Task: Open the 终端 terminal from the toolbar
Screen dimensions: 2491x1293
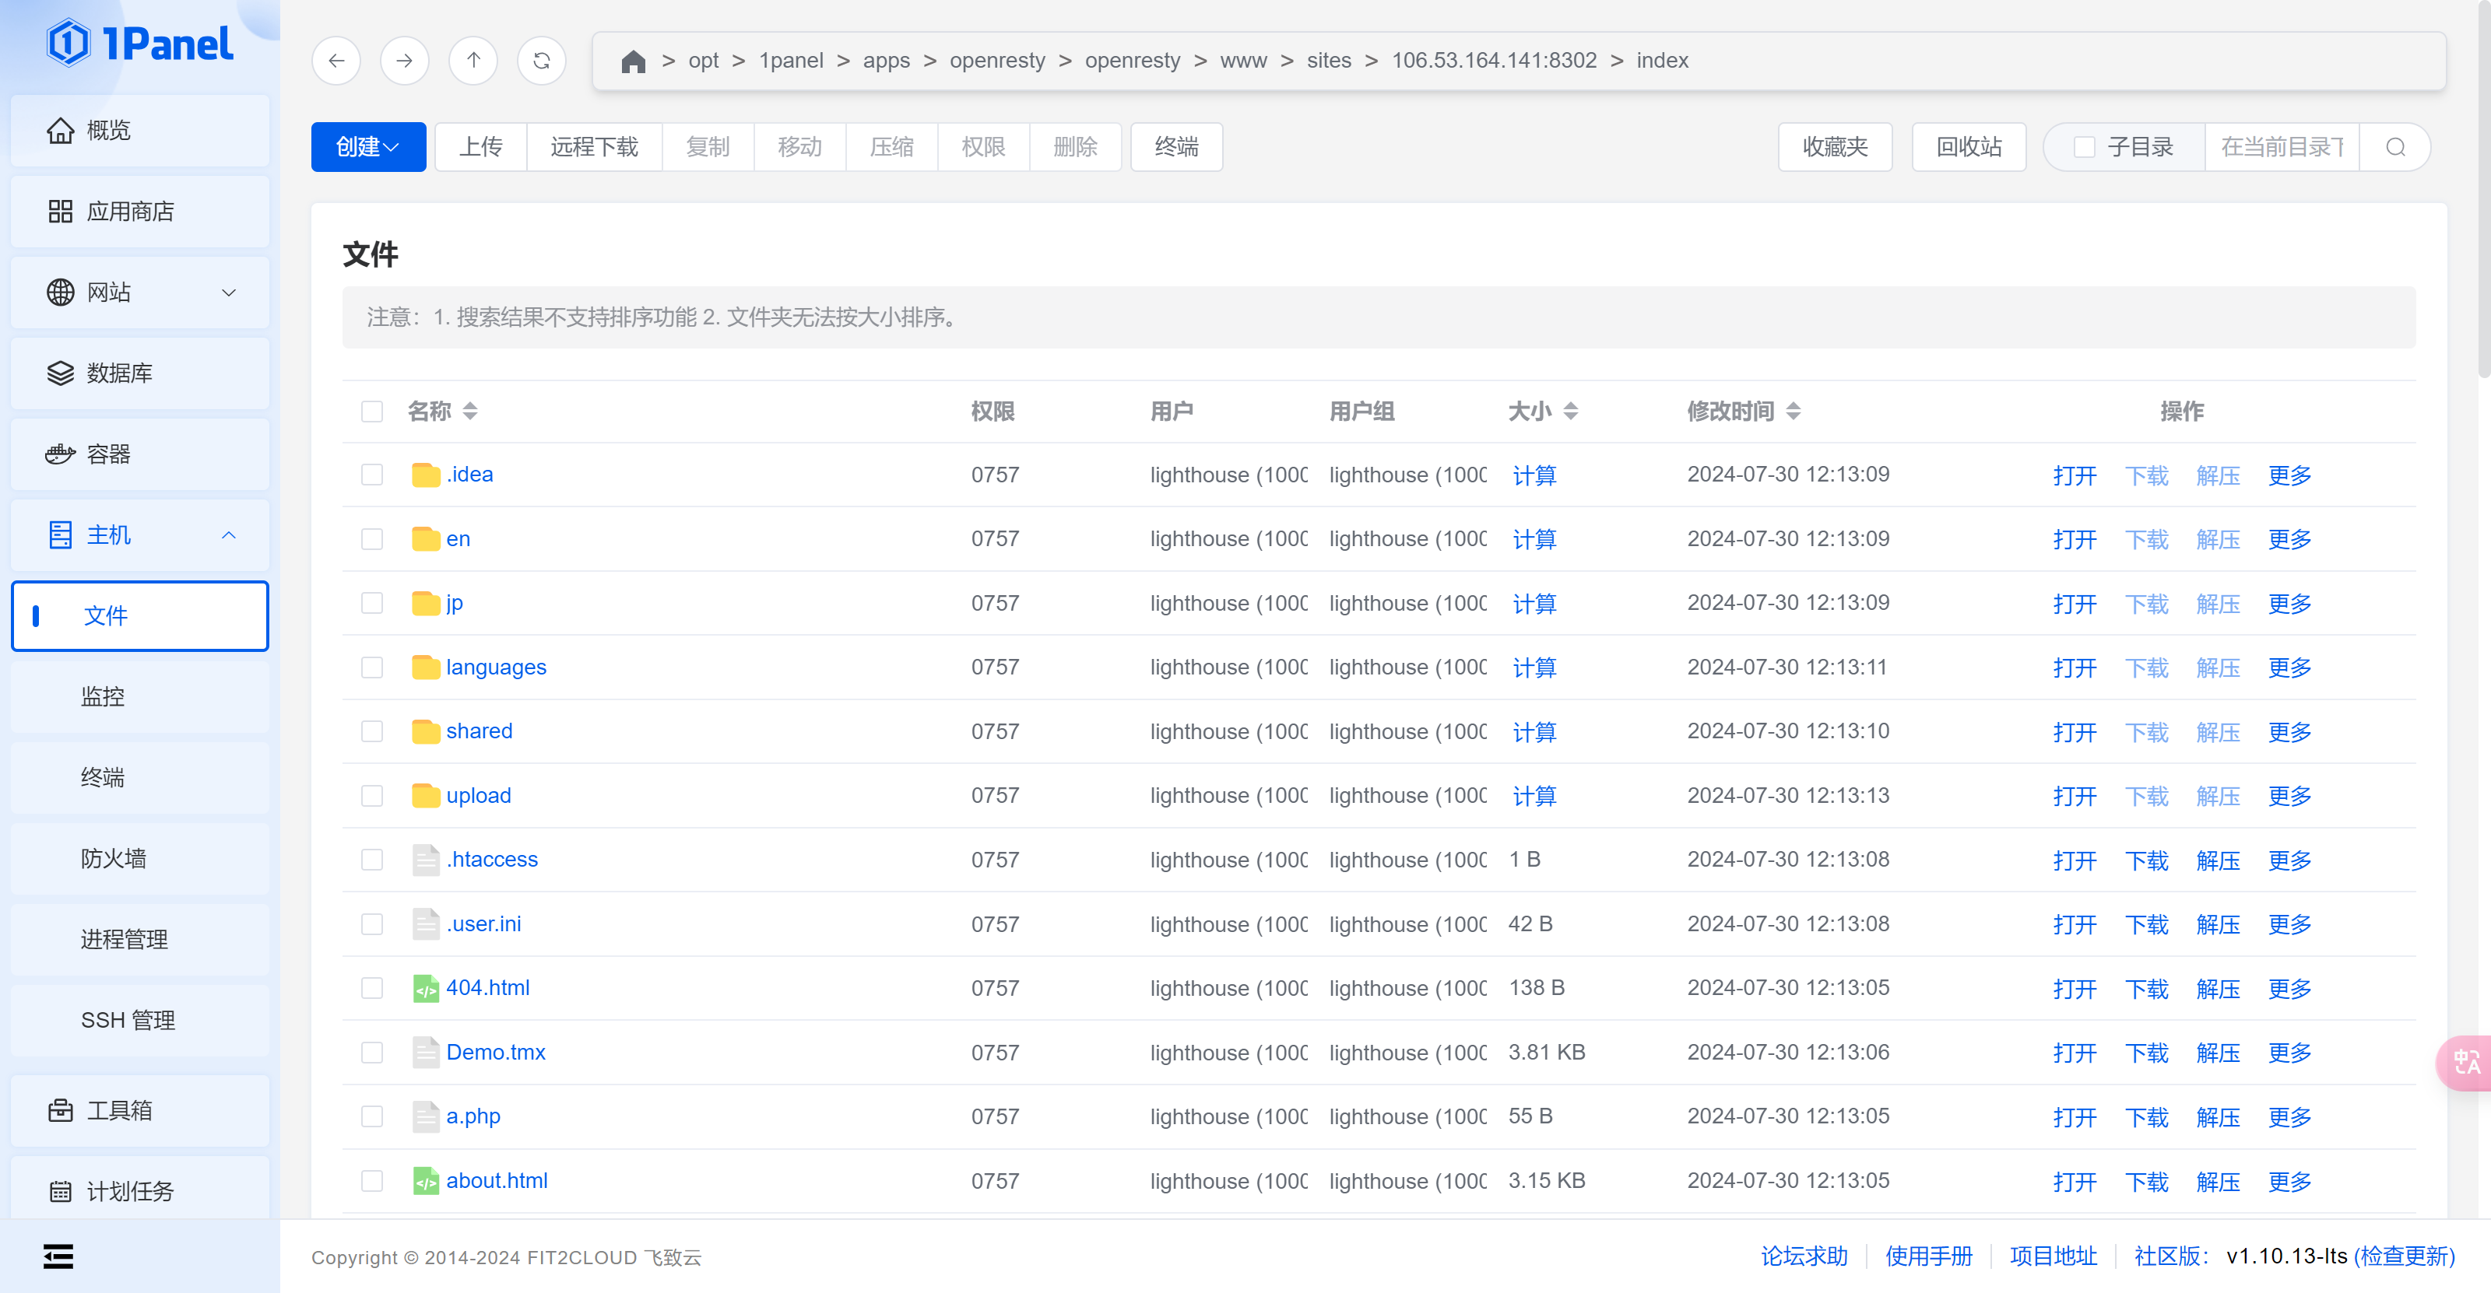Action: [x=1176, y=147]
